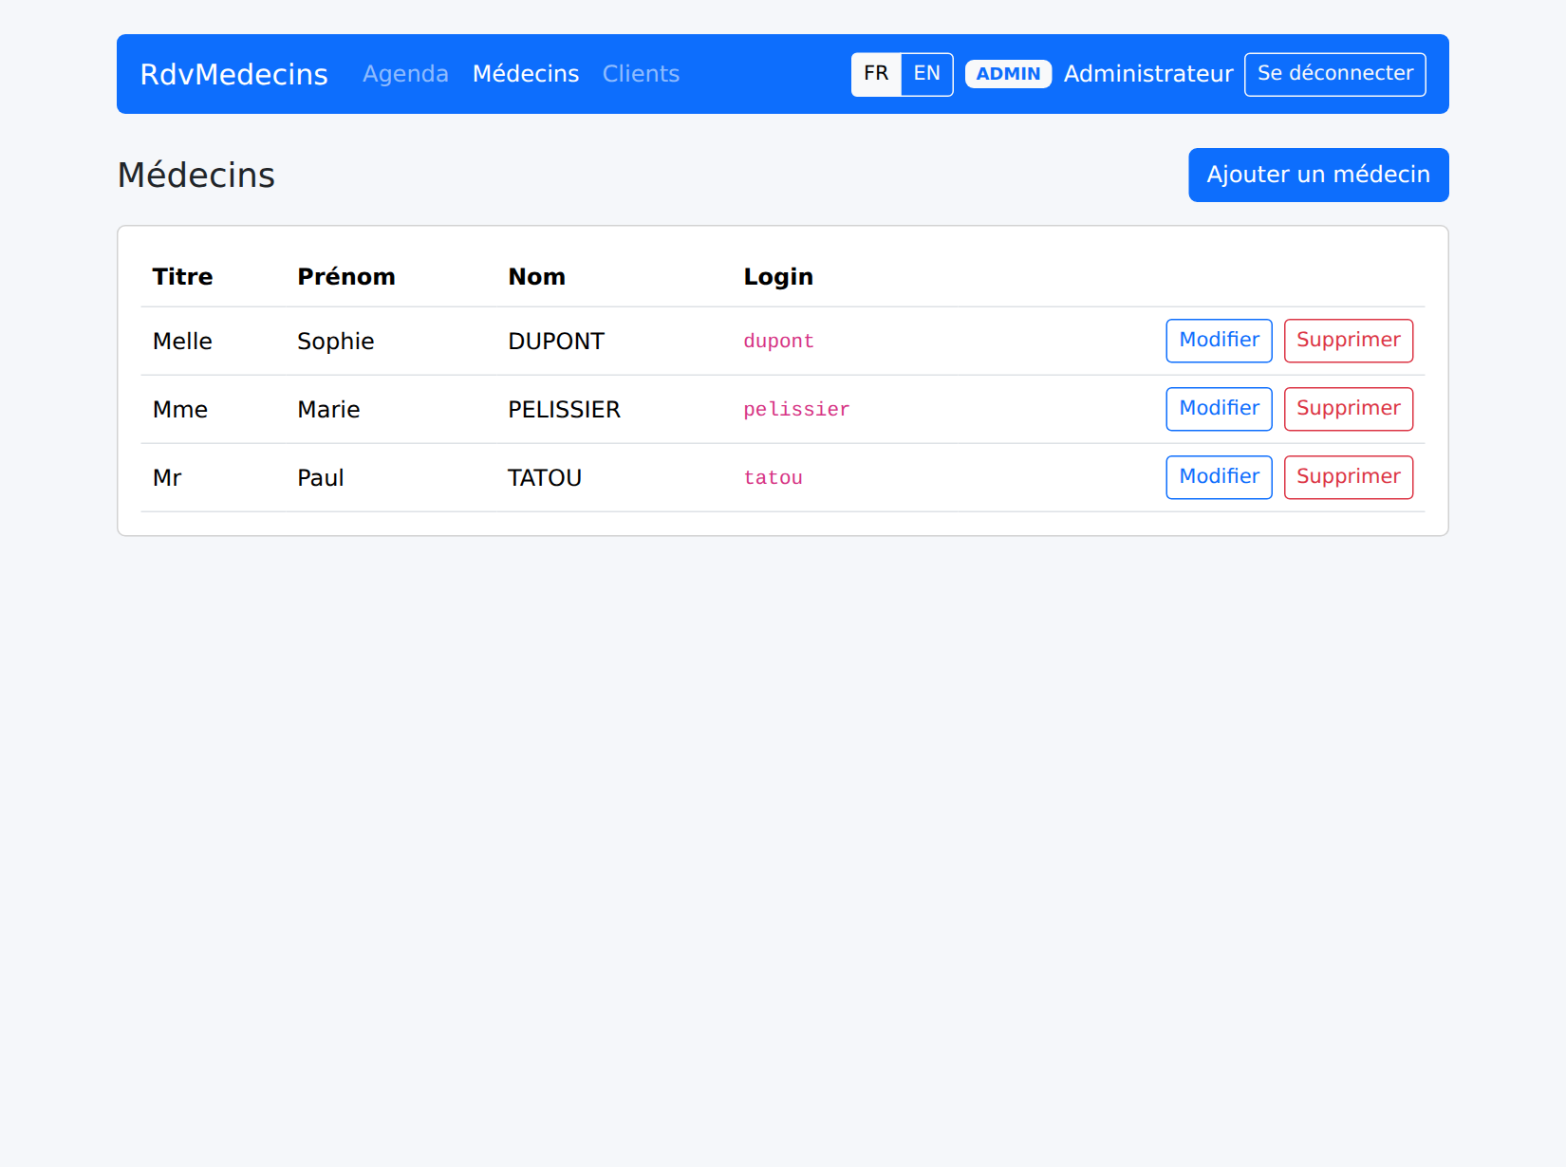1566x1167 pixels.
Task: Edit the PELISSIER doctor entry
Action: (1219, 409)
